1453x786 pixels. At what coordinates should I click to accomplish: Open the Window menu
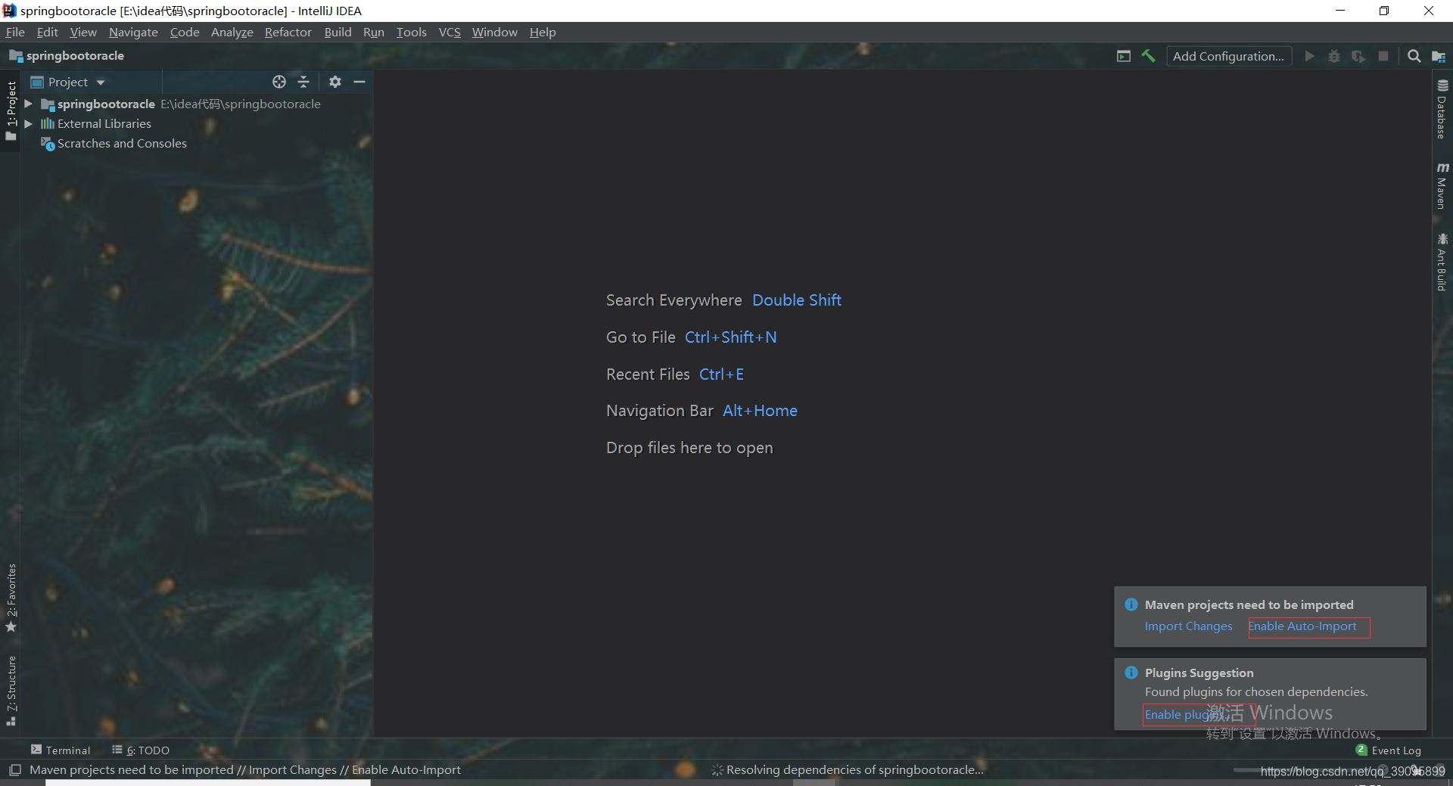[494, 32]
